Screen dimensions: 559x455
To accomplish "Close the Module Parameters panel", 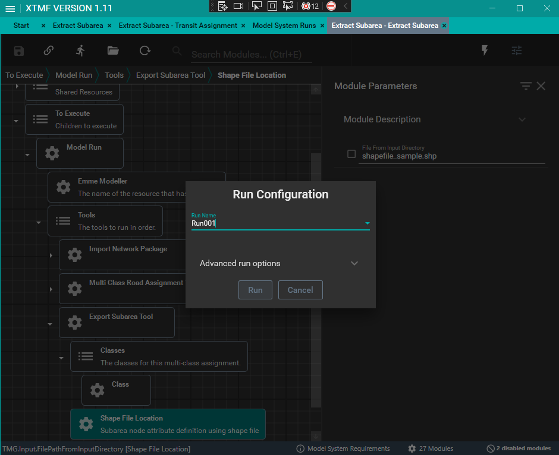I will coord(541,86).
